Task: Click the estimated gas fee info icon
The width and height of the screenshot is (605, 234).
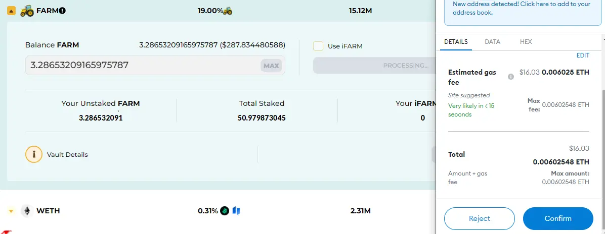Action: click(x=511, y=77)
